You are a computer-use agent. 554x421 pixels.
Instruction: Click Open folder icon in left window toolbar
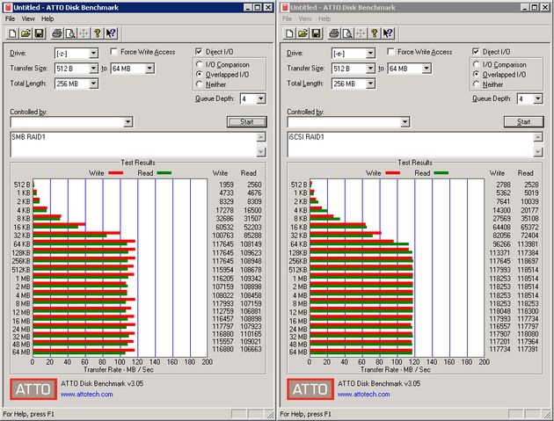click(x=26, y=33)
